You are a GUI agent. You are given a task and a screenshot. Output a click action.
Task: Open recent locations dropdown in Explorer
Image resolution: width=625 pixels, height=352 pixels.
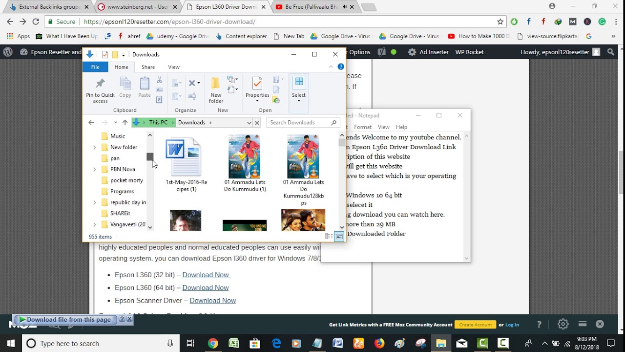point(115,123)
